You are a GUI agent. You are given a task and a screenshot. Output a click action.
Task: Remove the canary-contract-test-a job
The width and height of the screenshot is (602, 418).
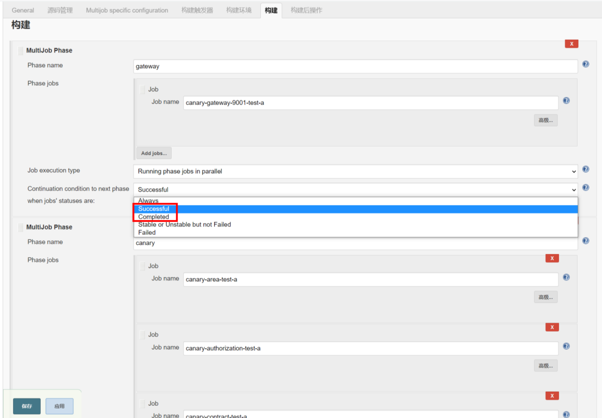tap(552, 395)
